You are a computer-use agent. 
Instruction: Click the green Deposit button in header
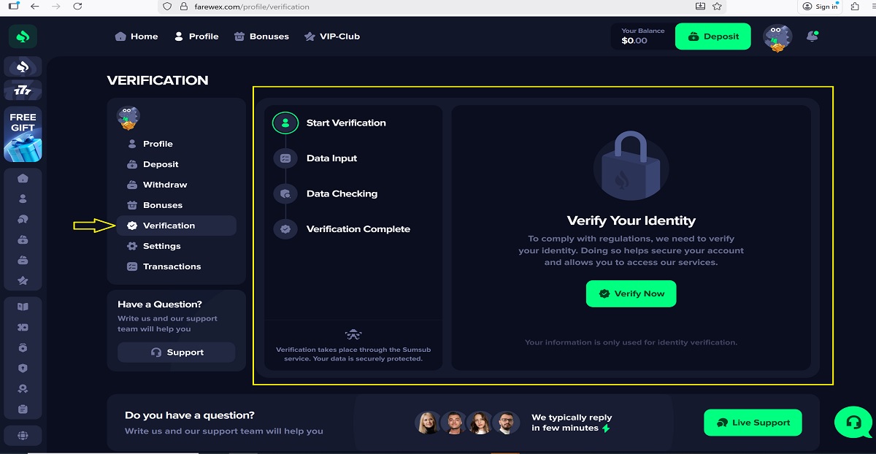pos(712,36)
